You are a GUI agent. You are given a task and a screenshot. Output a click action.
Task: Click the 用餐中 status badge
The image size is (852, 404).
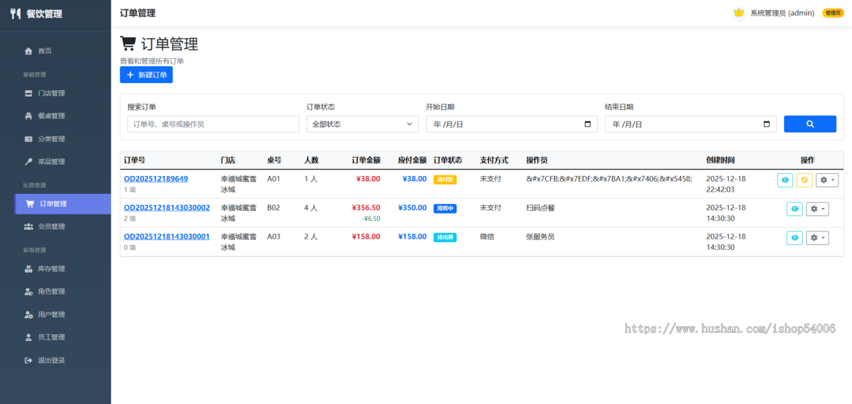tap(445, 208)
